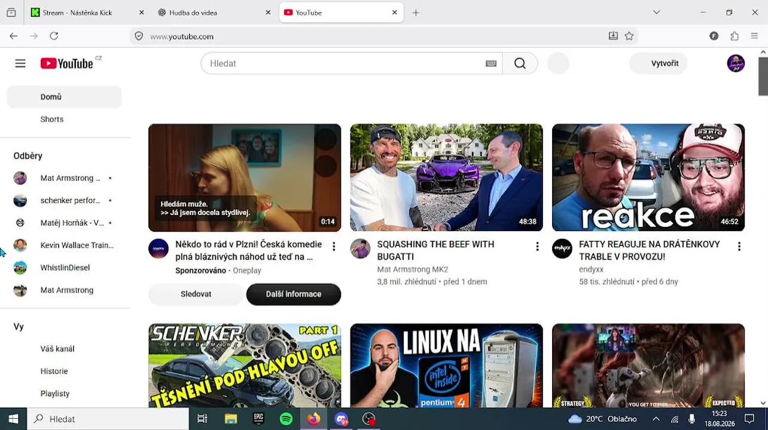Switch to the Stream - Nástěnka Kick tab
Screen dimensions: 768x430
click(86, 13)
